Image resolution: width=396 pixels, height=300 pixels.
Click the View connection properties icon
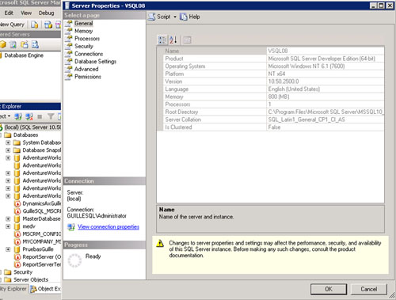pyautogui.click(x=70, y=227)
